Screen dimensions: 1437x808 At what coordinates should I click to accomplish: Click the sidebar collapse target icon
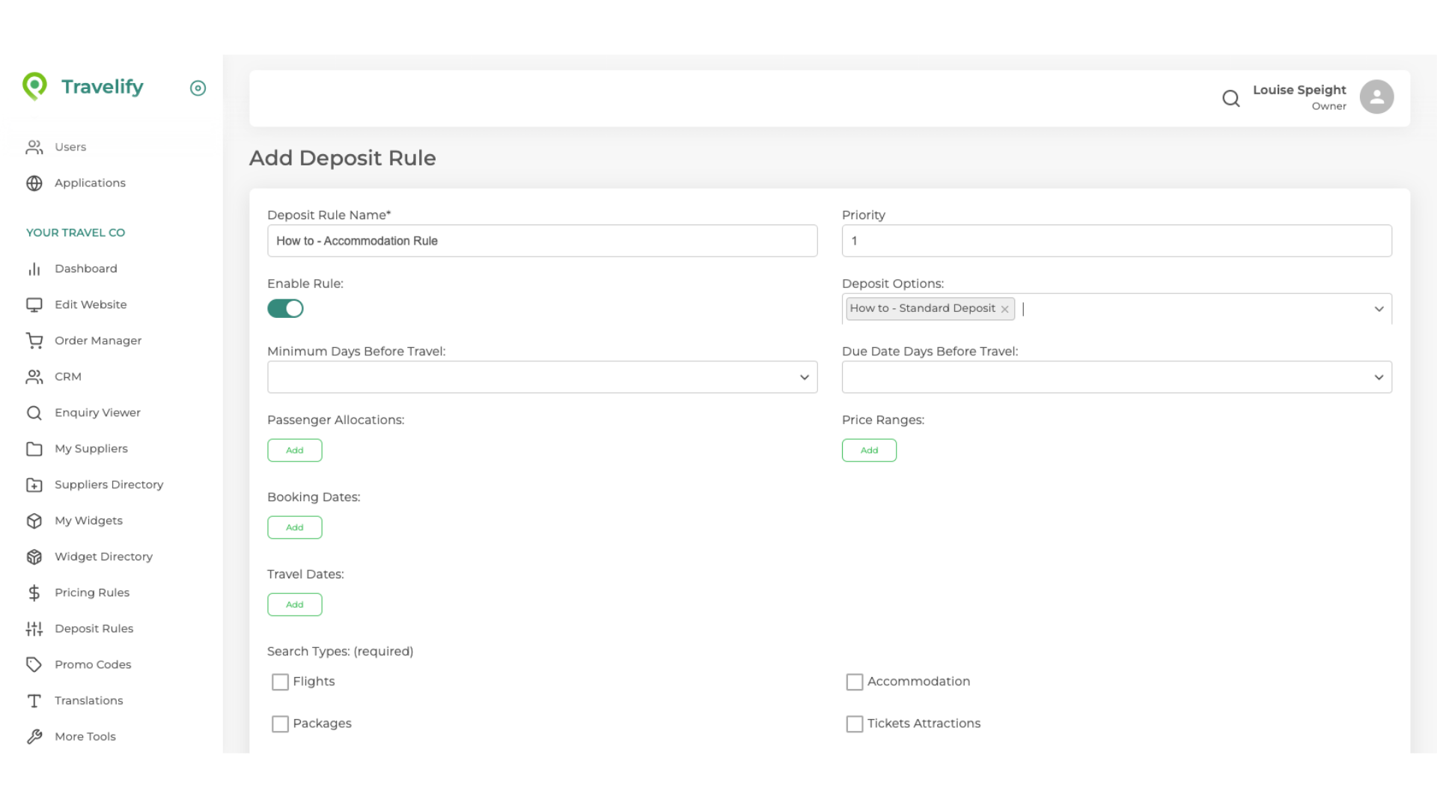click(x=198, y=88)
